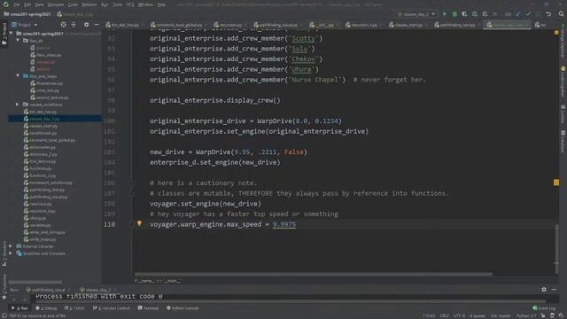Click the Git update project blue arrow icon

(518, 14)
